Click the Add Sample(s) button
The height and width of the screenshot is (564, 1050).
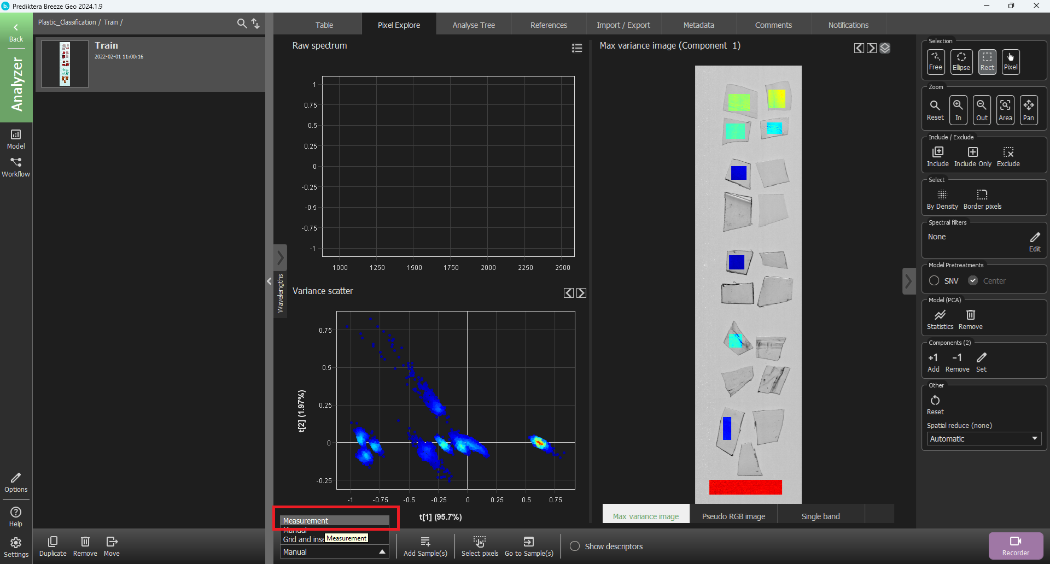425,546
